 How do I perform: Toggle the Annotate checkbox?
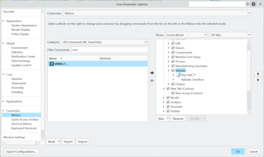pyautogui.click(x=168, y=107)
